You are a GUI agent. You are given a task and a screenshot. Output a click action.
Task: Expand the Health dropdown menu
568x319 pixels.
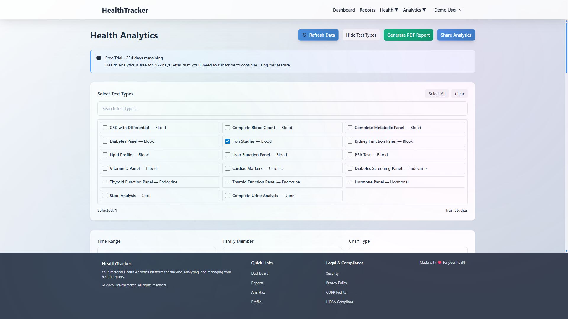(389, 10)
